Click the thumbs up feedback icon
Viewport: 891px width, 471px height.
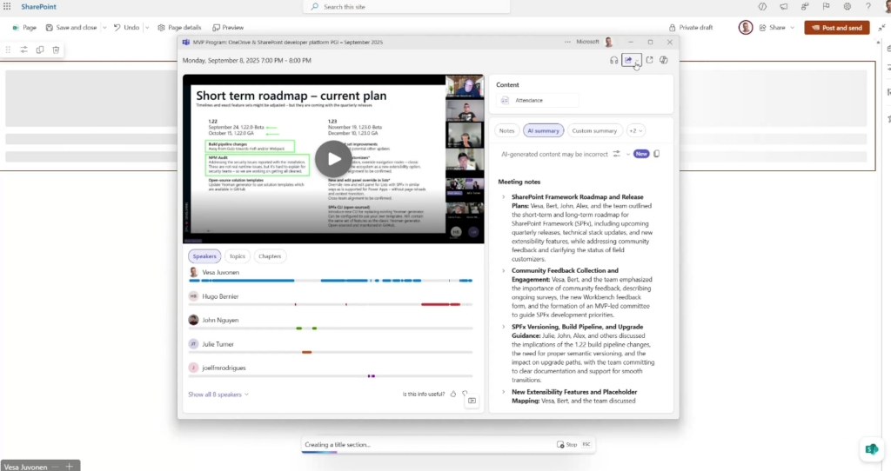(452, 394)
